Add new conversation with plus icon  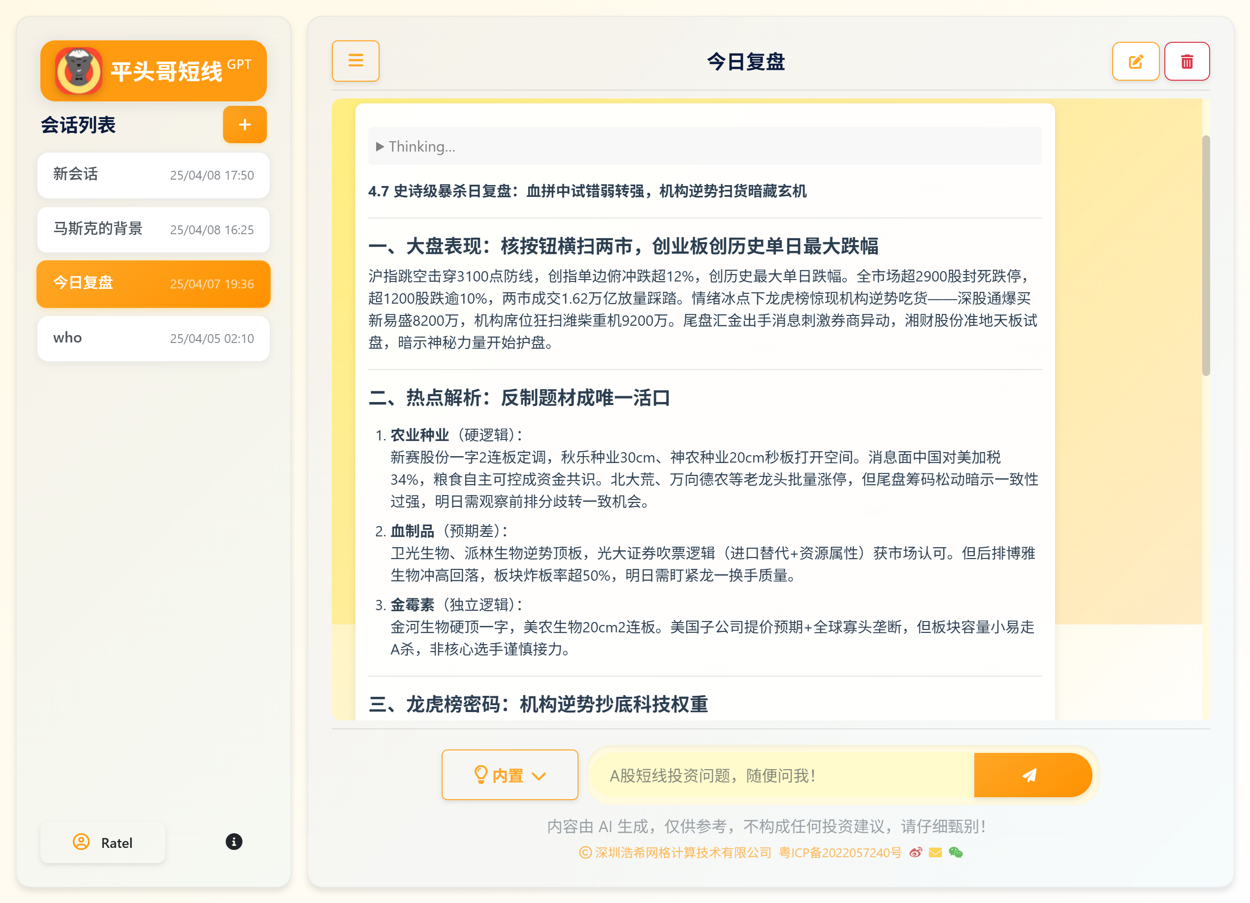245,125
